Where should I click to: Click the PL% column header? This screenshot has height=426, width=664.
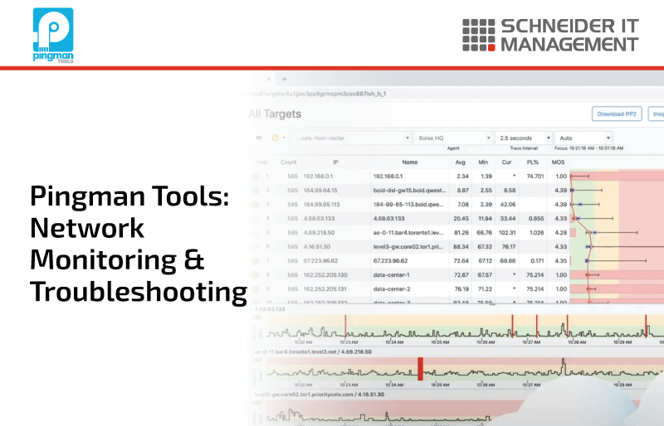coord(533,162)
